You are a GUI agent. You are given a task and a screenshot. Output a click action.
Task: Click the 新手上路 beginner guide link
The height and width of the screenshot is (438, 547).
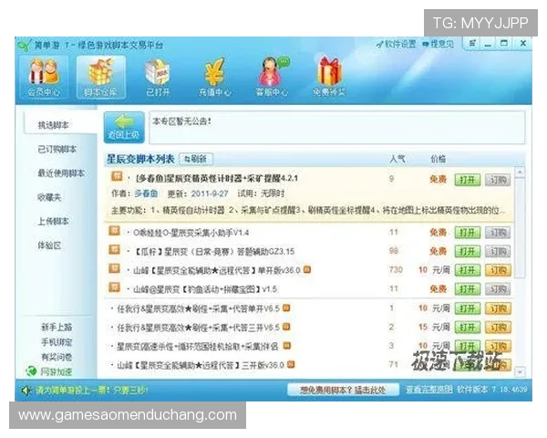click(x=57, y=327)
